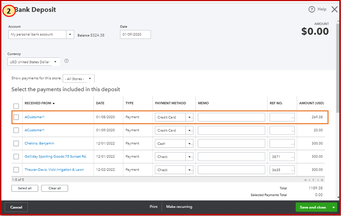Click the Memo field for Golliday Sporting Goods
The image size is (341, 216).
tap(231, 157)
